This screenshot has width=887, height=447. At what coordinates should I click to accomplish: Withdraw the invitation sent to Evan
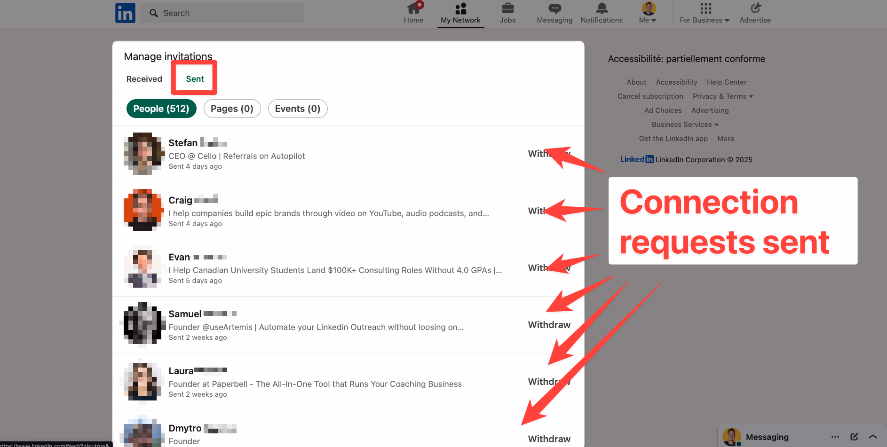tap(549, 268)
